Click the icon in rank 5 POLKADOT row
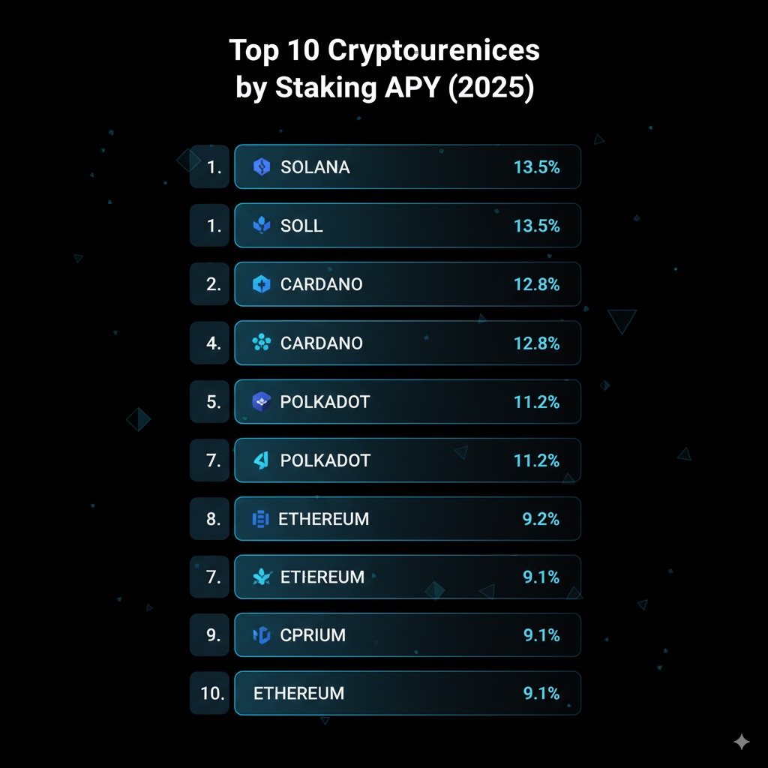 [260, 401]
